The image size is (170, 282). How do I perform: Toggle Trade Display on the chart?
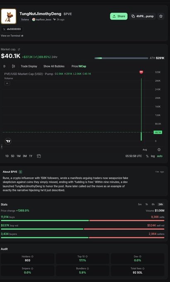click(x=29, y=66)
